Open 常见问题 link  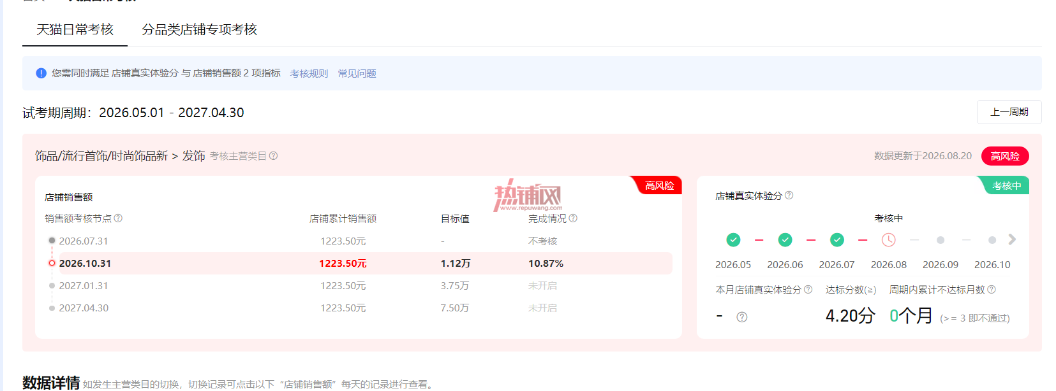357,74
